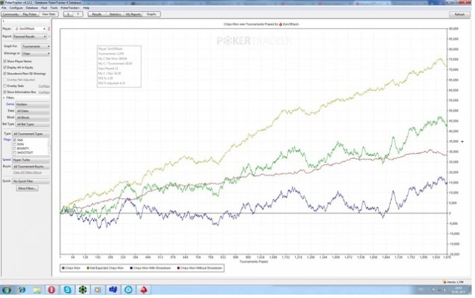Click the green poker chip PokerTracker taskbar icon
The image size is (475, 298).
click(x=82, y=290)
